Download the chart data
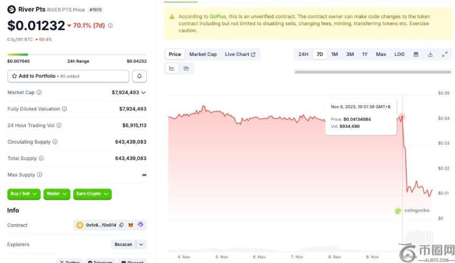Screen dimensions: 455x263 (430, 54)
